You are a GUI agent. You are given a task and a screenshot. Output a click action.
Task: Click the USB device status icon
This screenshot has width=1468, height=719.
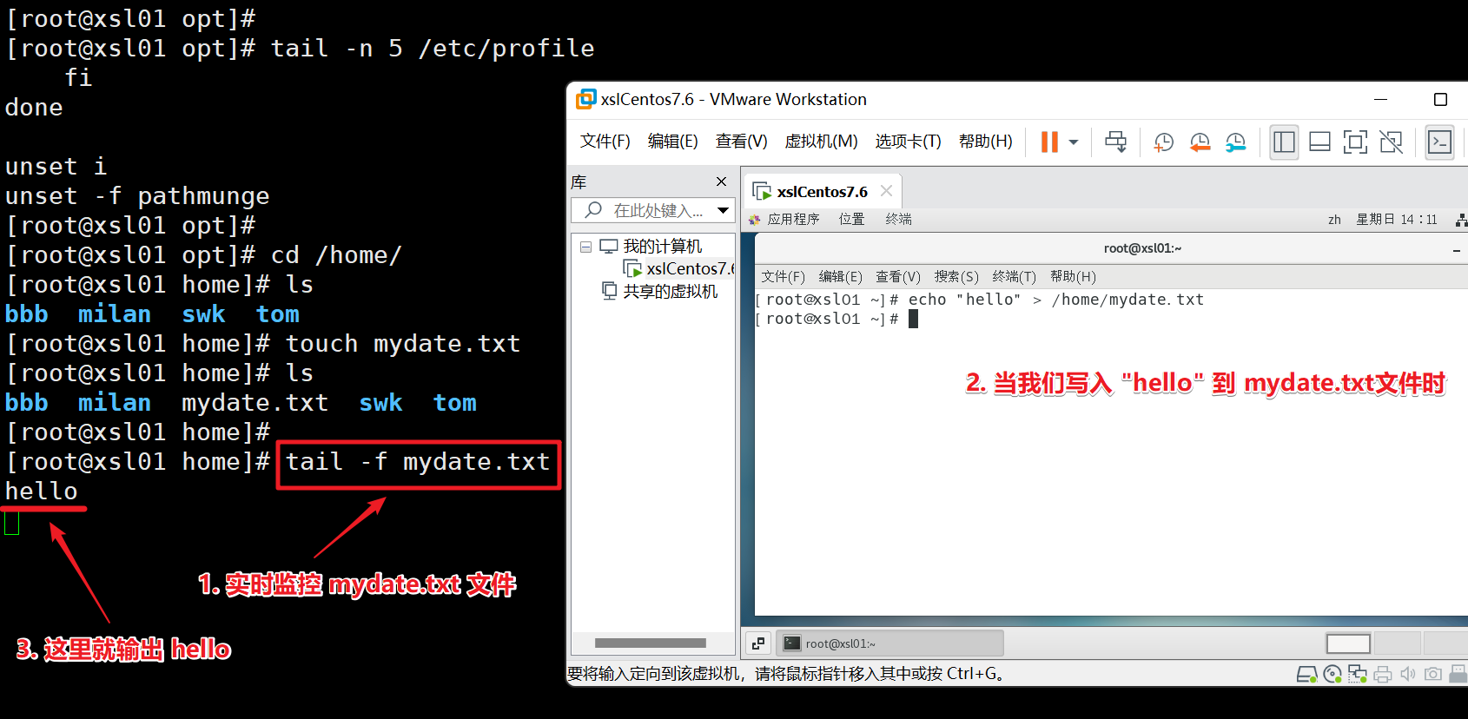(1459, 675)
